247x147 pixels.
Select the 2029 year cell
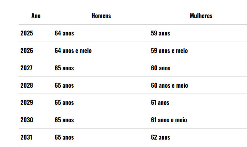[x=26, y=103]
